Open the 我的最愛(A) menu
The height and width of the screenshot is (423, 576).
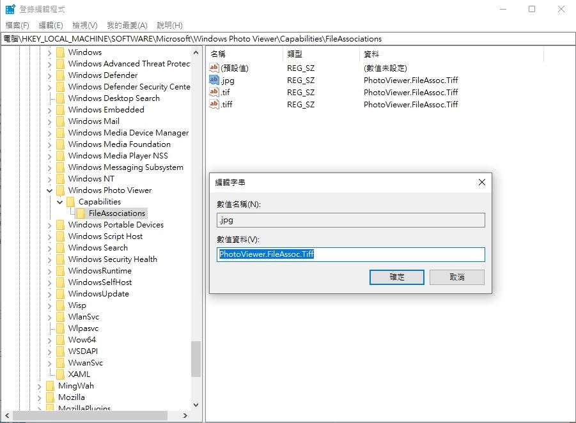pyautogui.click(x=127, y=26)
